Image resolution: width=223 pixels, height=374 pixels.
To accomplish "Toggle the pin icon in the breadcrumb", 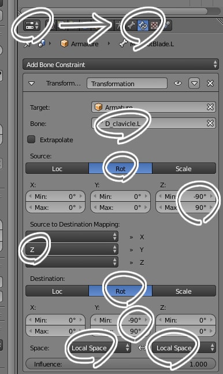I will coord(27,45).
